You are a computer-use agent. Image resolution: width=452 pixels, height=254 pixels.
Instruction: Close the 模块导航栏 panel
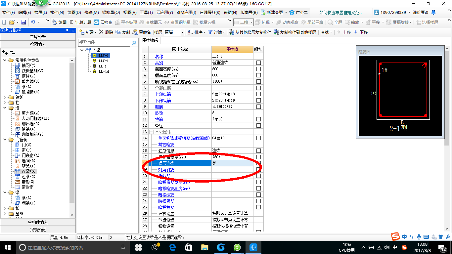pyautogui.click(x=73, y=30)
